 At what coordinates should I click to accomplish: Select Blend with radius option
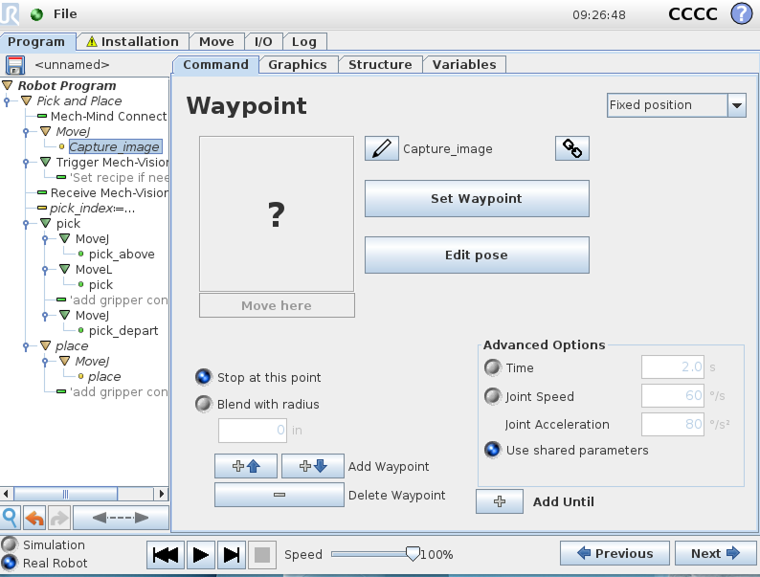[203, 404]
